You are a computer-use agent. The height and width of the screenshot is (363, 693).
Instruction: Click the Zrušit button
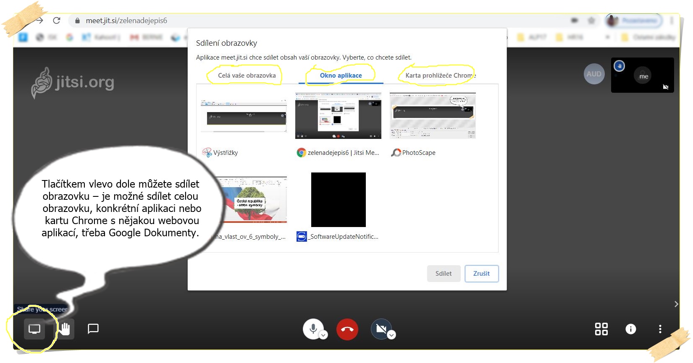pos(481,274)
